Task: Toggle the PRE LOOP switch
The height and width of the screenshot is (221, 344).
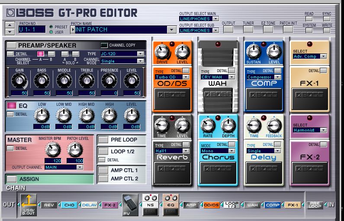Action: (103, 139)
